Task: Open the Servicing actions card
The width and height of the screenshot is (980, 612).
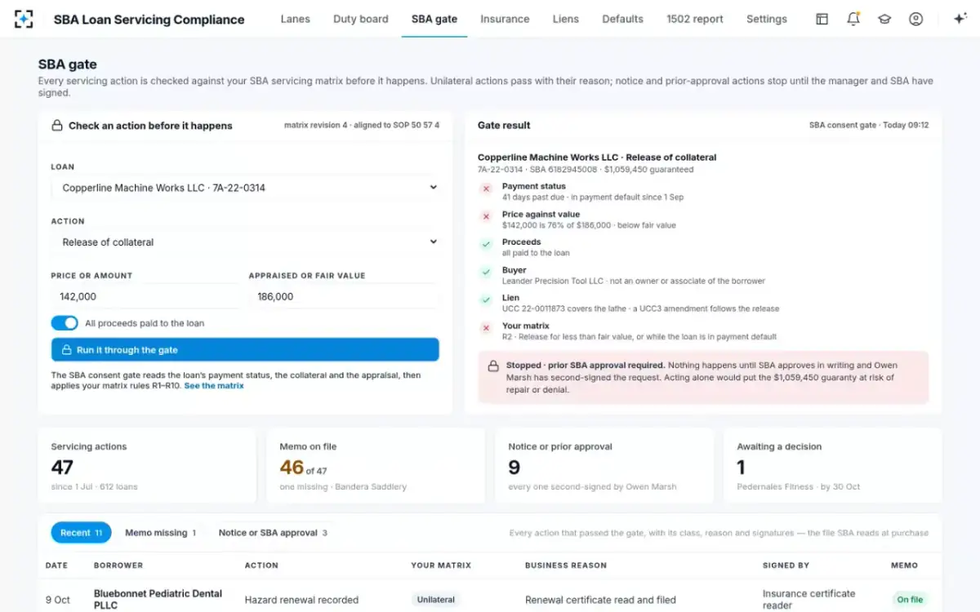Action: click(x=147, y=466)
